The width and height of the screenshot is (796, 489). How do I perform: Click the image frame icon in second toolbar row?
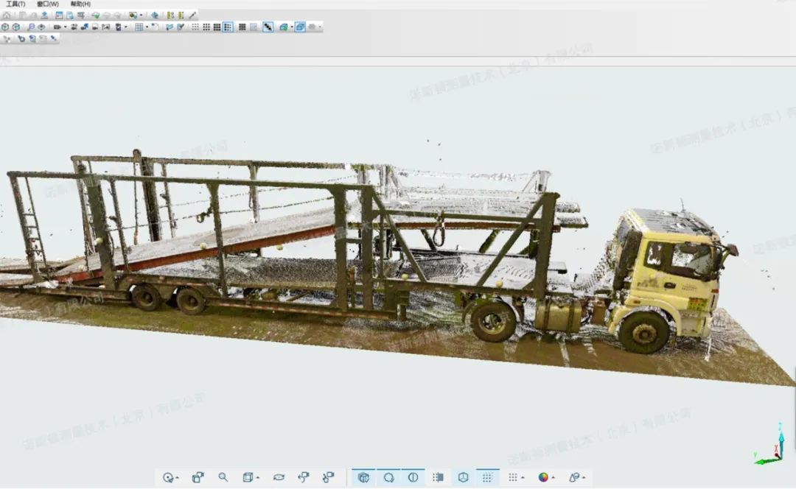105,27
